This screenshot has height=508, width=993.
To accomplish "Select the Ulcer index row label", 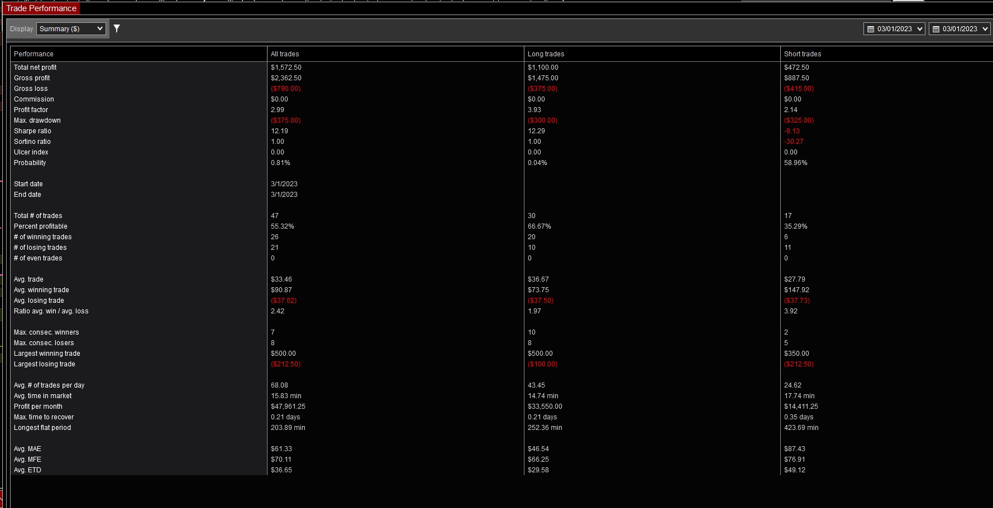I will 31,152.
